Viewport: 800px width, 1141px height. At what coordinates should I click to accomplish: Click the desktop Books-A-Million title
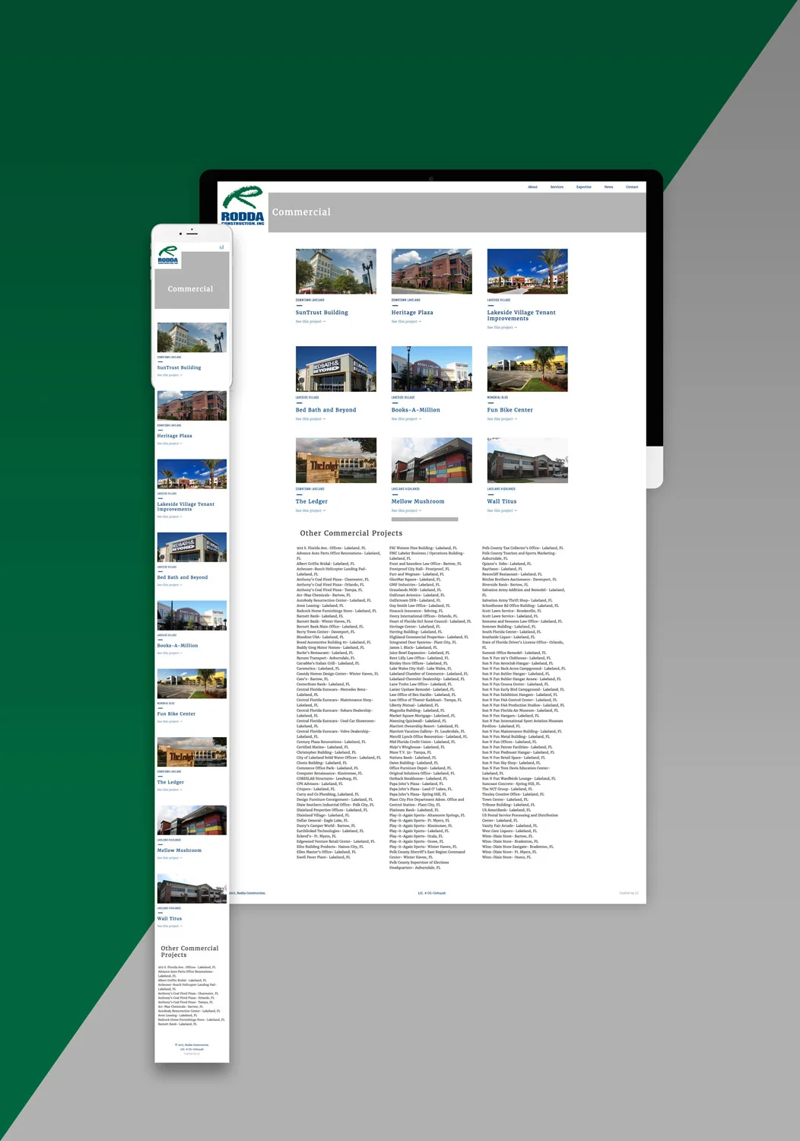click(416, 410)
